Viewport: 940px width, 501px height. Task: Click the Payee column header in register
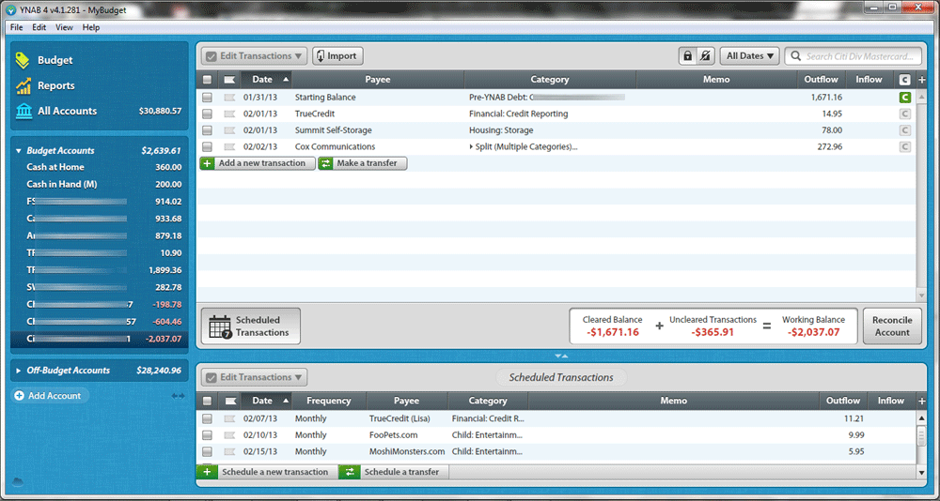point(378,79)
